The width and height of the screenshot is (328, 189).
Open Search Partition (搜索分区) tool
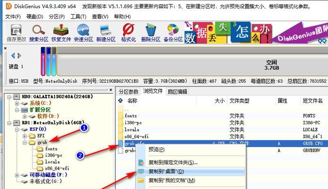click(x=39, y=33)
